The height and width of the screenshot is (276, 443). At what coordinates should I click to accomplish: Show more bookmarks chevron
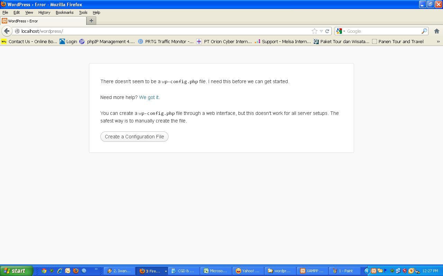[x=438, y=41]
